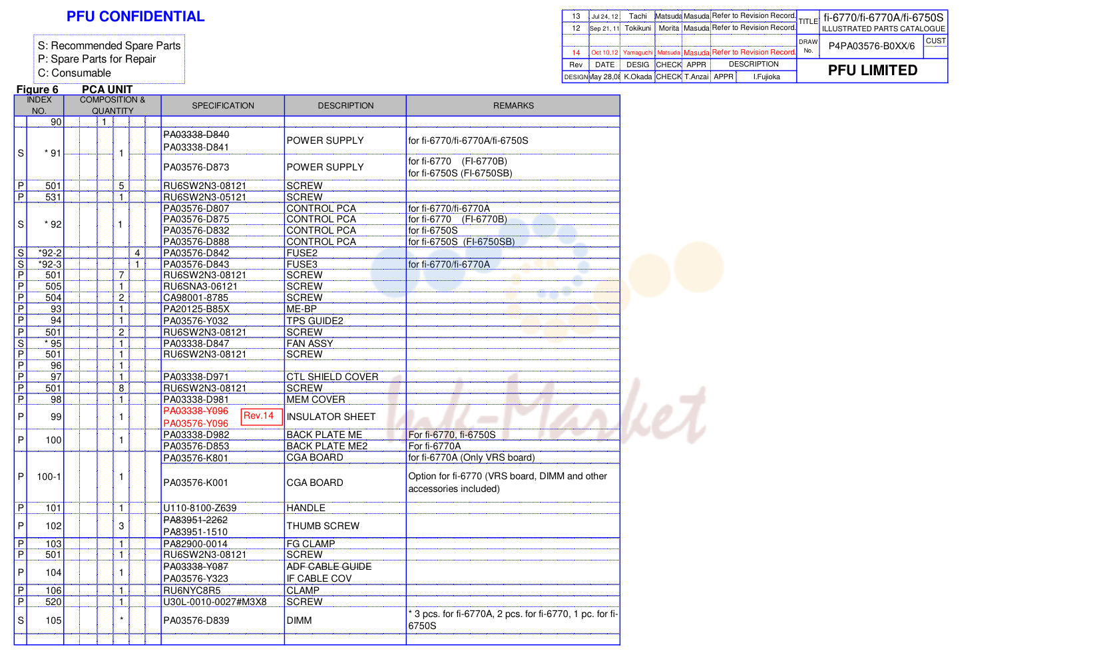
Task: Click the FAN ASSY description
Action: [x=310, y=343]
